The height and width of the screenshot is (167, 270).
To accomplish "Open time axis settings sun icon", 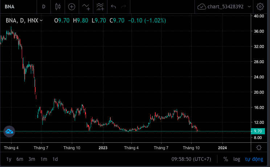I will tap(259, 147).
